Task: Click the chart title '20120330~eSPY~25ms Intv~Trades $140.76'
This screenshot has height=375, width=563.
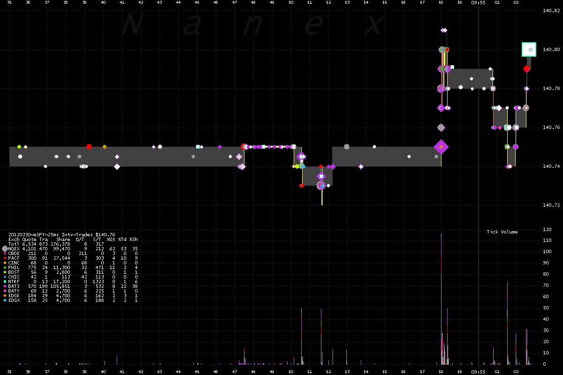Action: 61,234
